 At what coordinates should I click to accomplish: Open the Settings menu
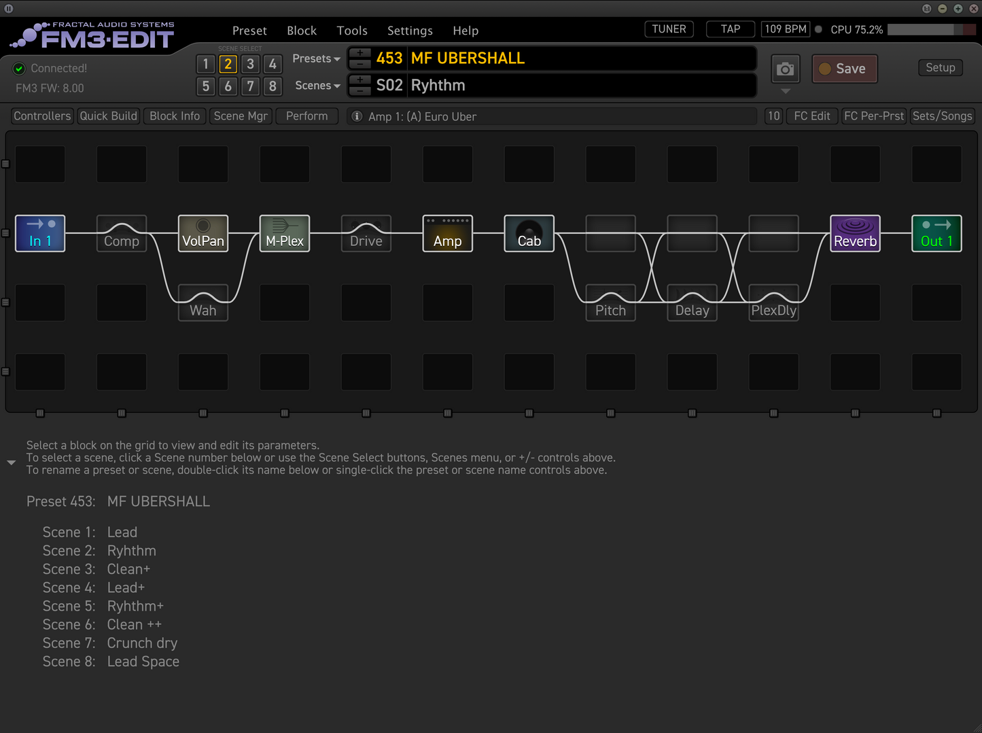click(410, 31)
